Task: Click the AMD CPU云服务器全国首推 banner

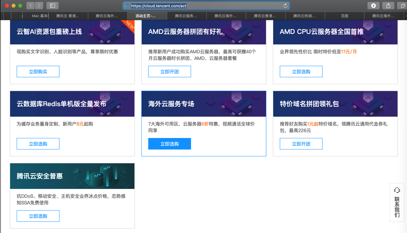Action: pos(335,32)
